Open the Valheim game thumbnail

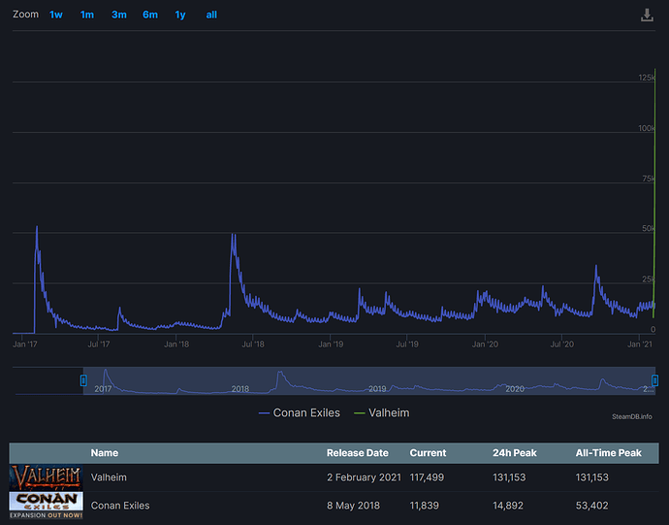(x=47, y=477)
